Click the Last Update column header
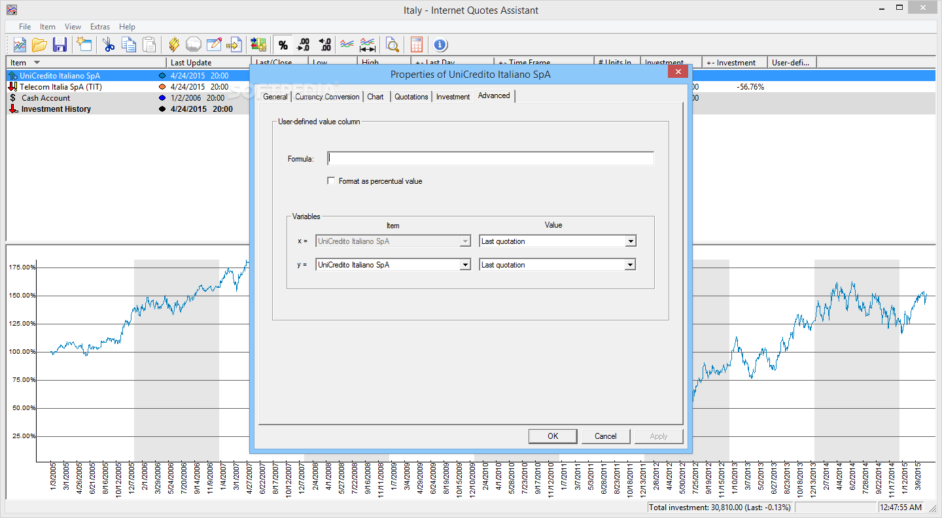942x518 pixels. click(x=208, y=63)
